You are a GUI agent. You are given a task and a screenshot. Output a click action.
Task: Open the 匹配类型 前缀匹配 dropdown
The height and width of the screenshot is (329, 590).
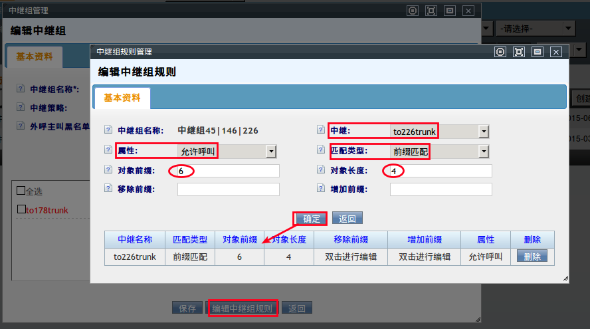(484, 152)
